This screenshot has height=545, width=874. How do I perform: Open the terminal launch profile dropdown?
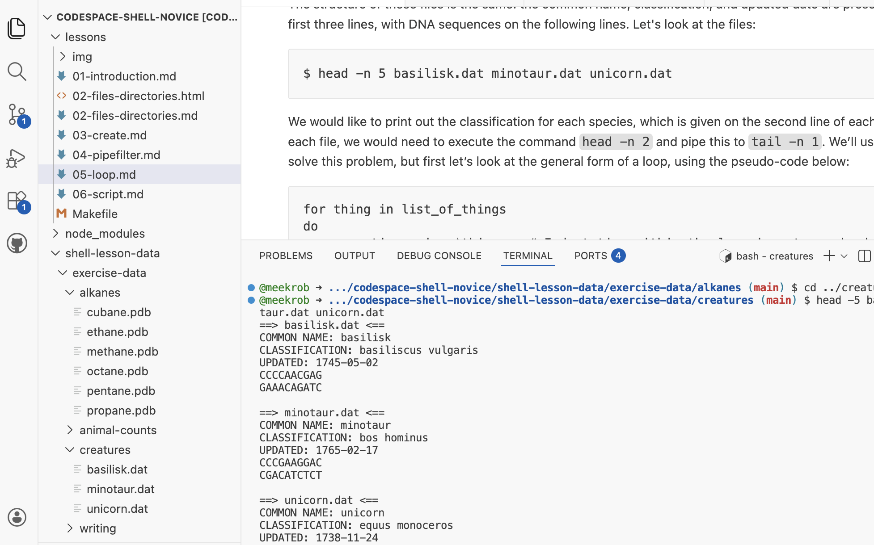pos(844,256)
